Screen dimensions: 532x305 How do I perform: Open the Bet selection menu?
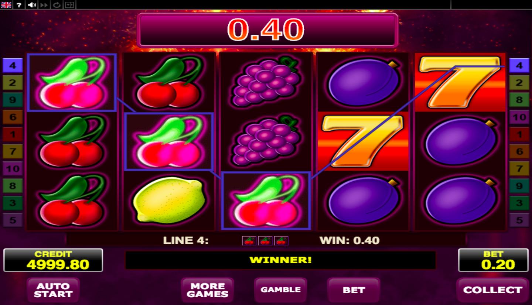(354, 290)
